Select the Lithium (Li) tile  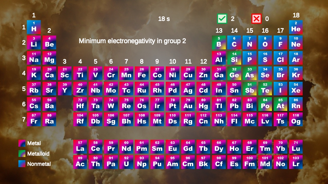(34, 42)
